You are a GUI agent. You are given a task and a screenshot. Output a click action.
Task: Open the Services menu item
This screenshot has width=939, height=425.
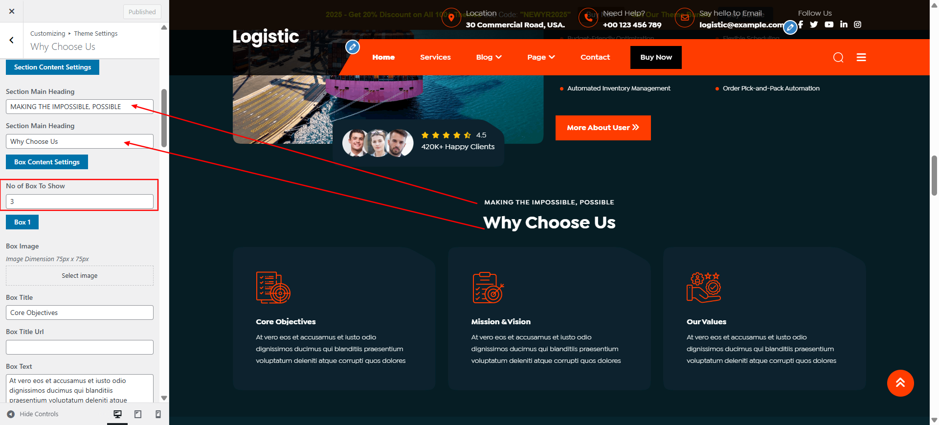pyautogui.click(x=435, y=57)
